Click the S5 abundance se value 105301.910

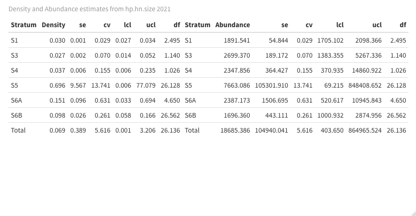(271, 85)
